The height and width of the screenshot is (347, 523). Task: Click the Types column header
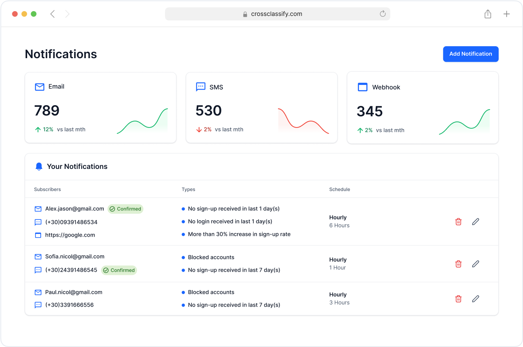click(188, 189)
